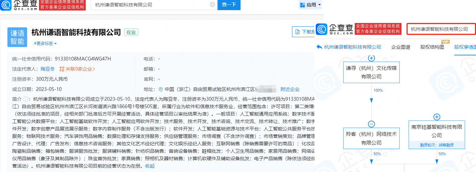The width and height of the screenshot is (476, 172).
Task: Click the location pin icon by 地址
Action: tap(161, 89)
